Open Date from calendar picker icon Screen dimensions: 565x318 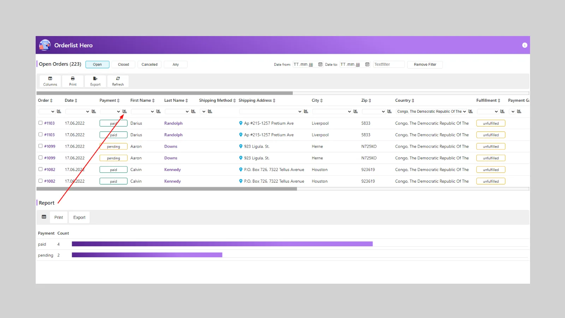pyautogui.click(x=320, y=64)
